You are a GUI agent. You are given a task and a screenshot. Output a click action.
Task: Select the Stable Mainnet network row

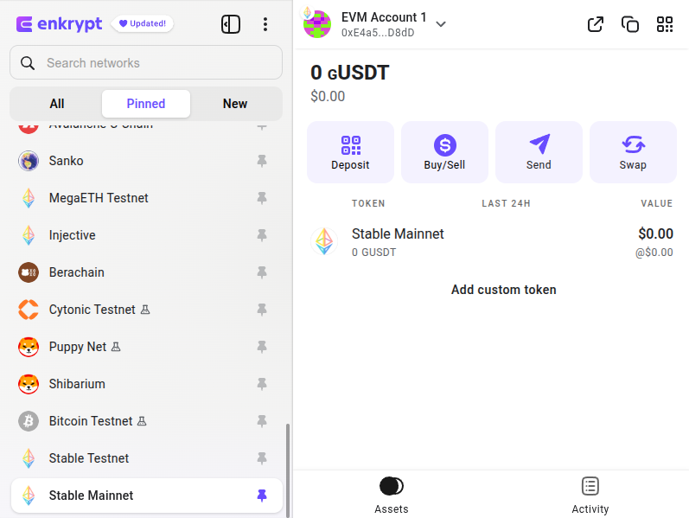[146, 496]
